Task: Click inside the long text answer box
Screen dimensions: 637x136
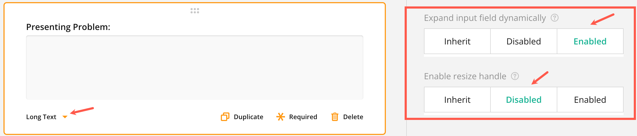Action: (x=195, y=67)
